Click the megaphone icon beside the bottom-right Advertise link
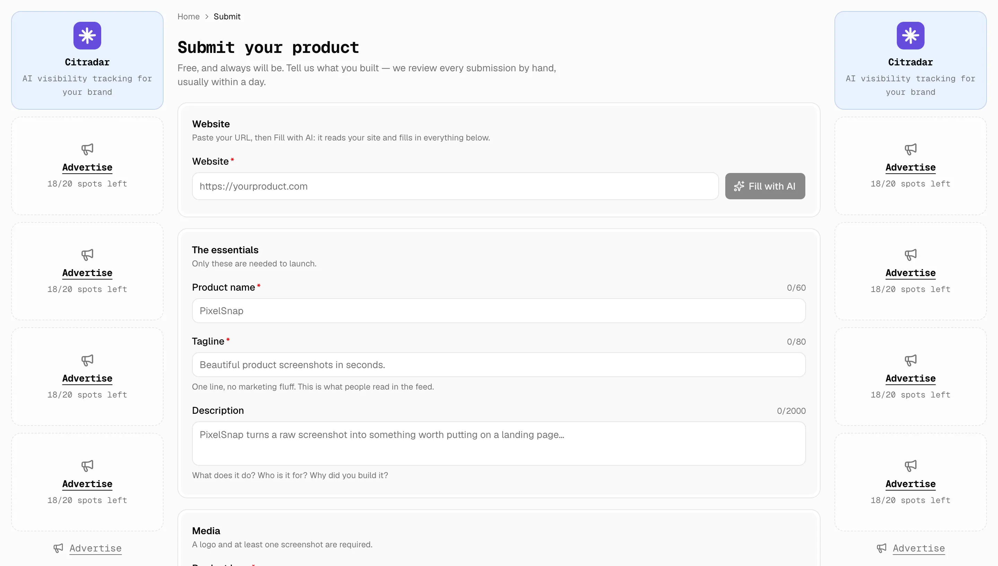The image size is (998, 566). pos(882,548)
